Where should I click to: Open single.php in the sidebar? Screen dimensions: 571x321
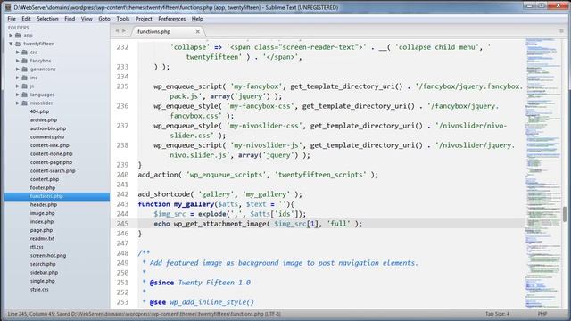tap(42, 281)
